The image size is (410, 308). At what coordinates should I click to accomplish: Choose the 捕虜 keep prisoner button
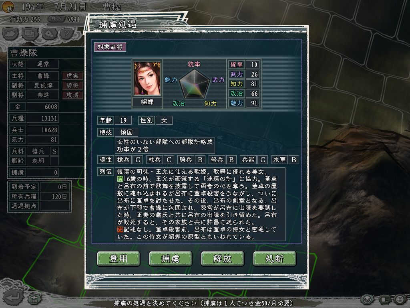pyautogui.click(x=171, y=259)
